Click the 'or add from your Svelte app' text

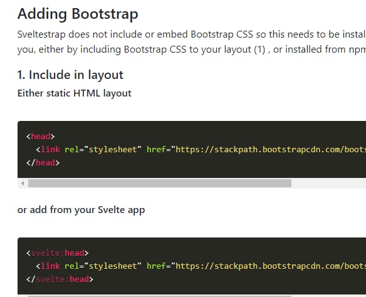(81, 210)
